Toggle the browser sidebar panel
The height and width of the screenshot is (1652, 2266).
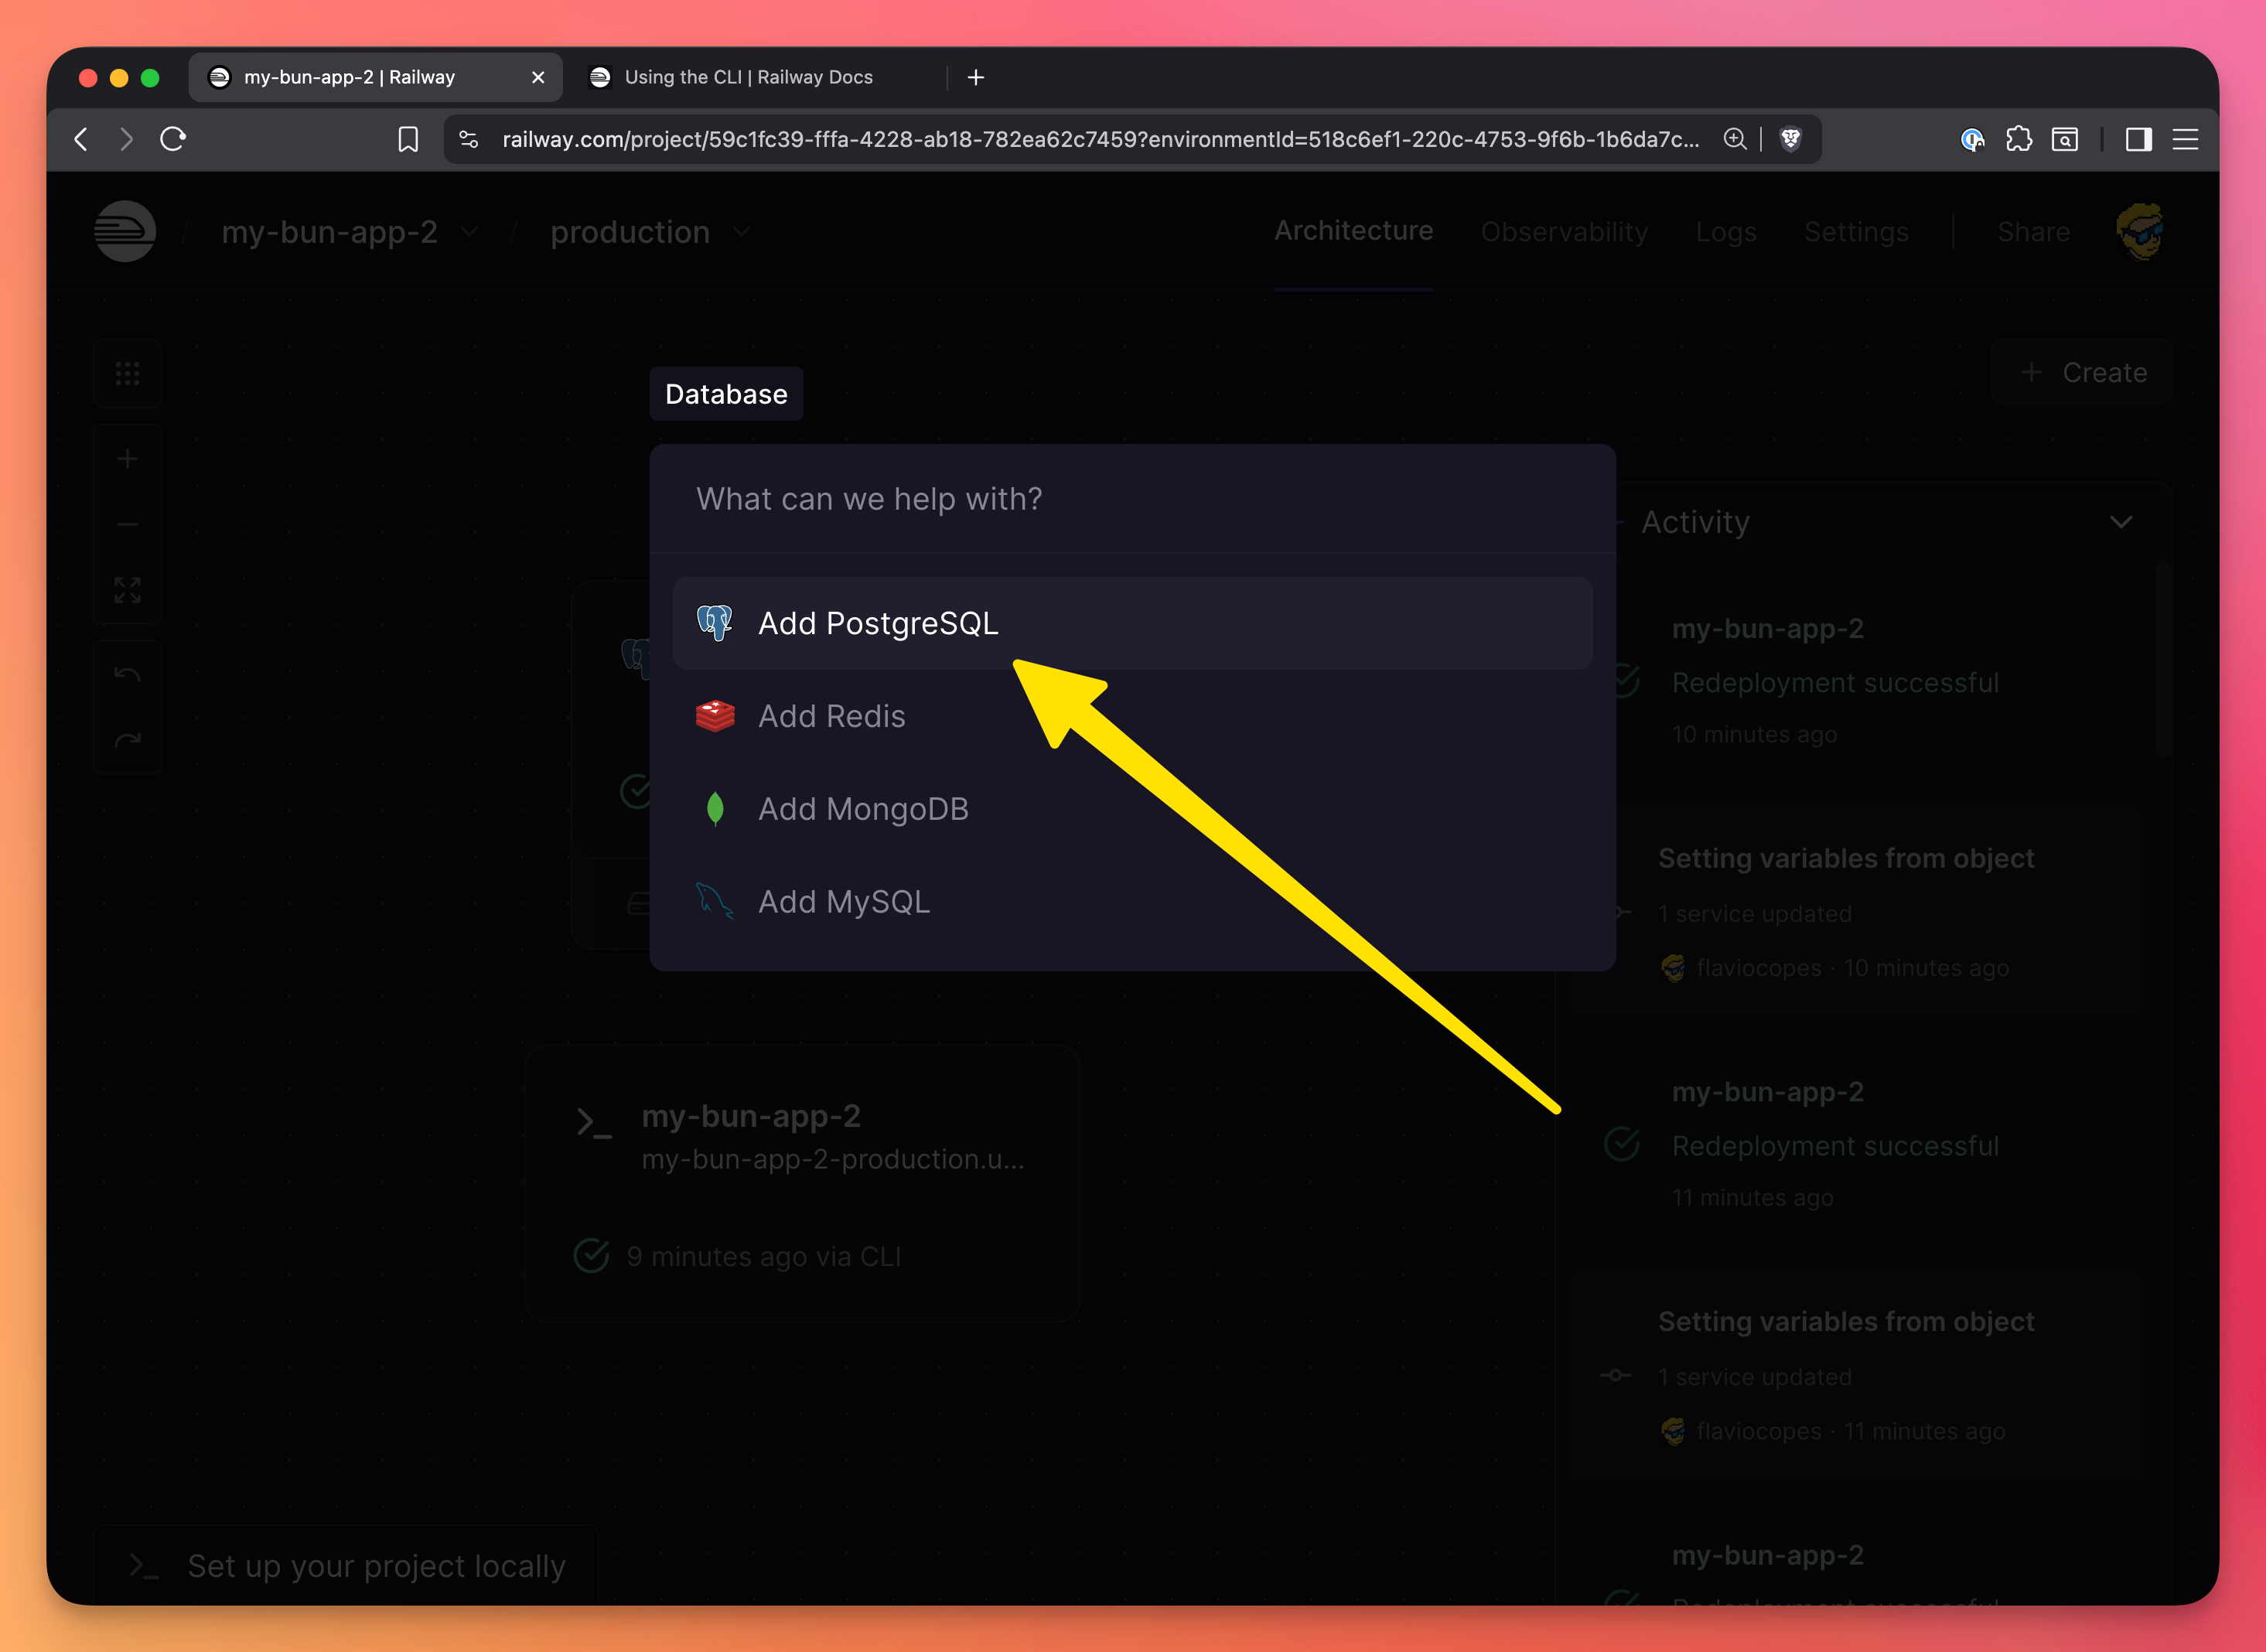(2138, 139)
